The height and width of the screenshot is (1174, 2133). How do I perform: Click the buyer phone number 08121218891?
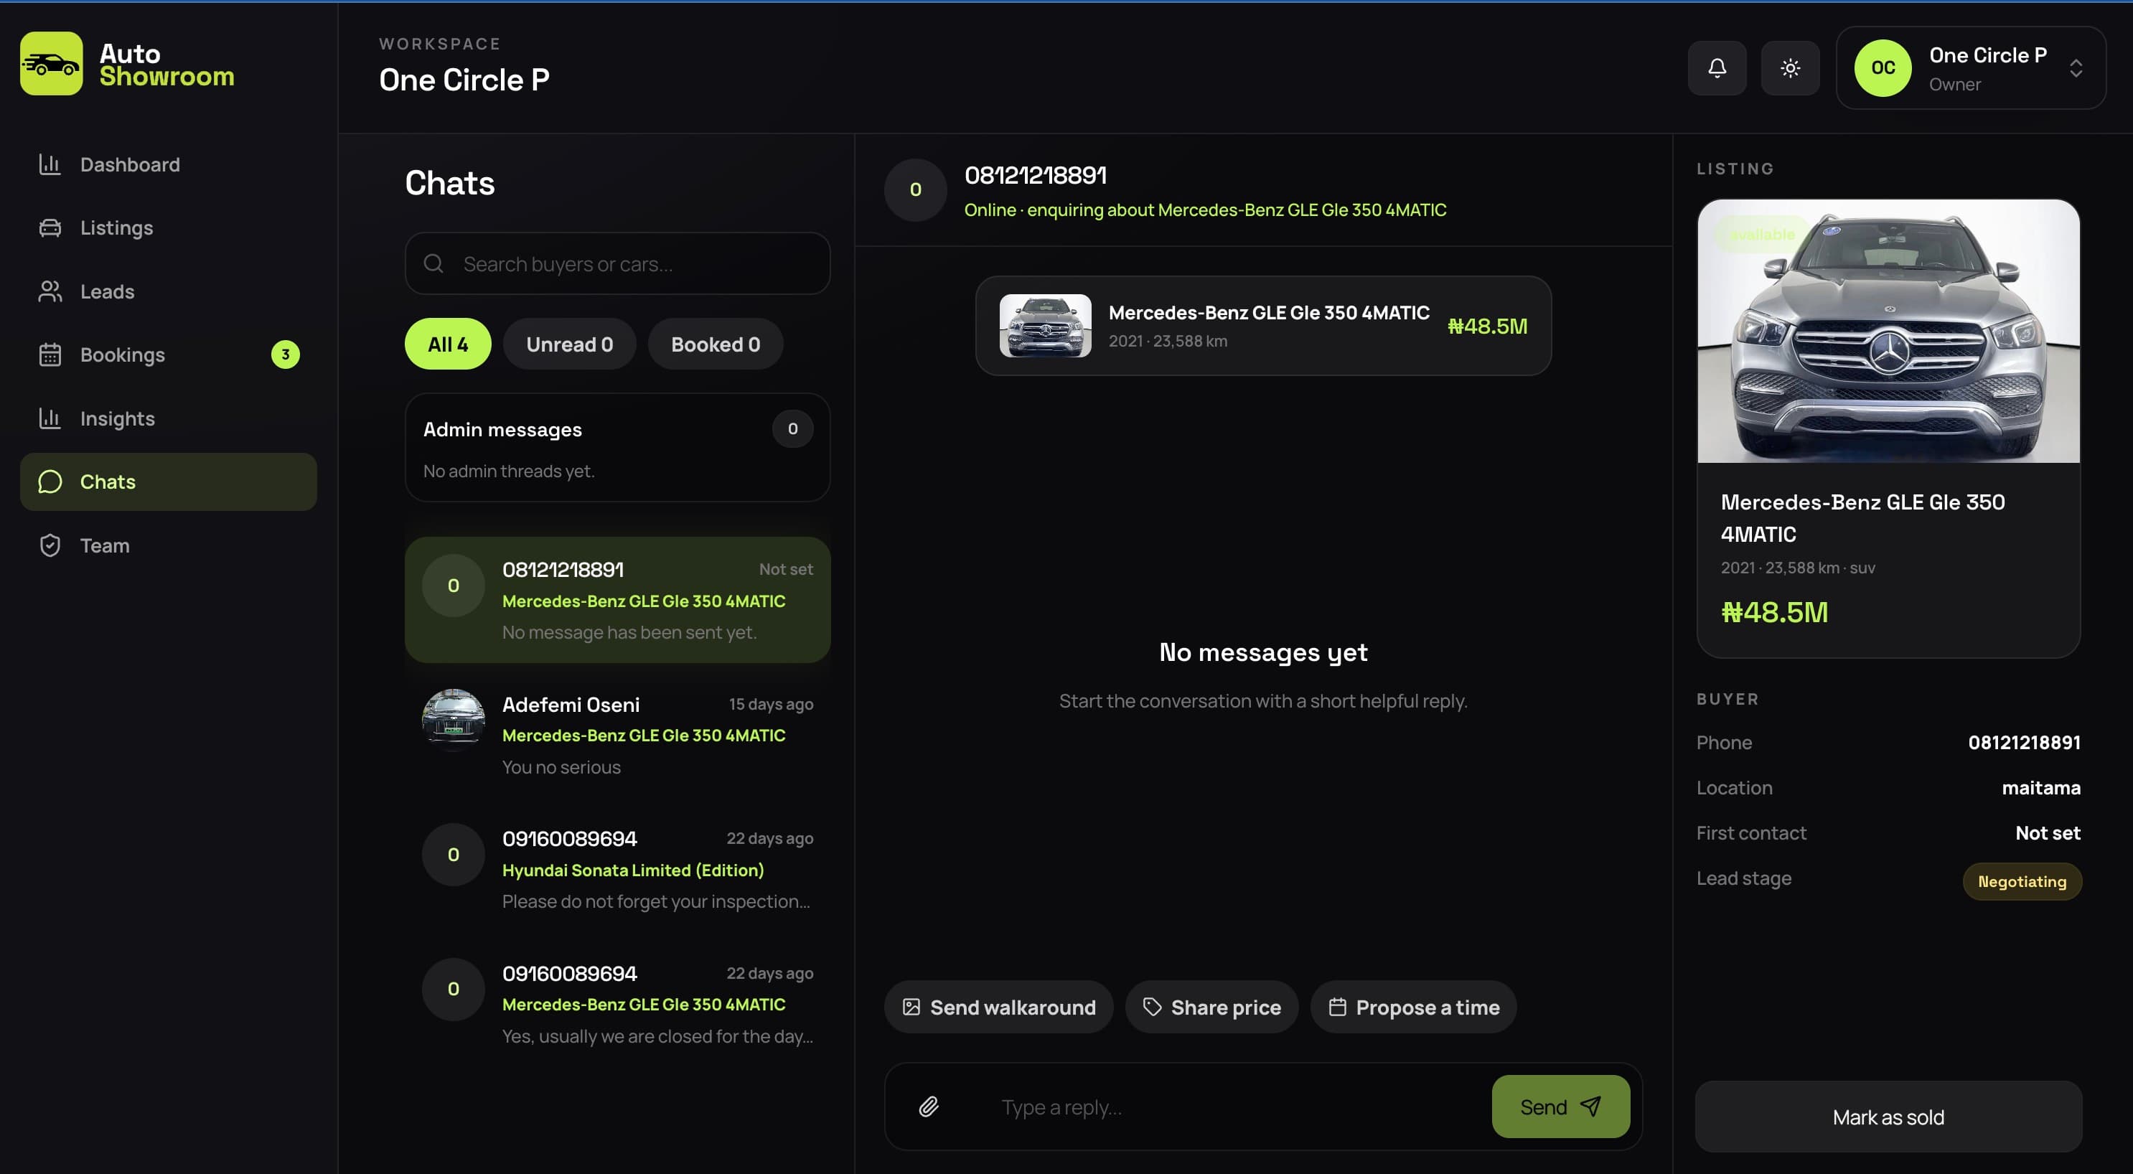(x=2024, y=742)
